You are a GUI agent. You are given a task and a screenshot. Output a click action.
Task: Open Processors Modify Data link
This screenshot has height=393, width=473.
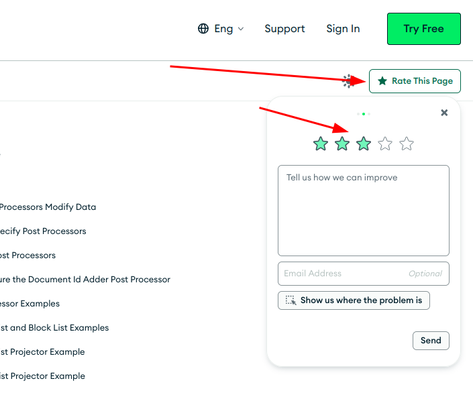coord(48,207)
